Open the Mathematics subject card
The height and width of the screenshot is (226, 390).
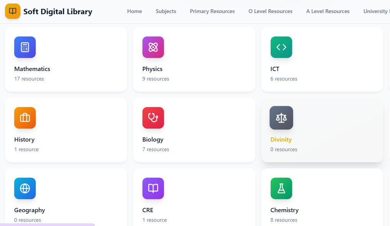pyautogui.click(x=66, y=59)
